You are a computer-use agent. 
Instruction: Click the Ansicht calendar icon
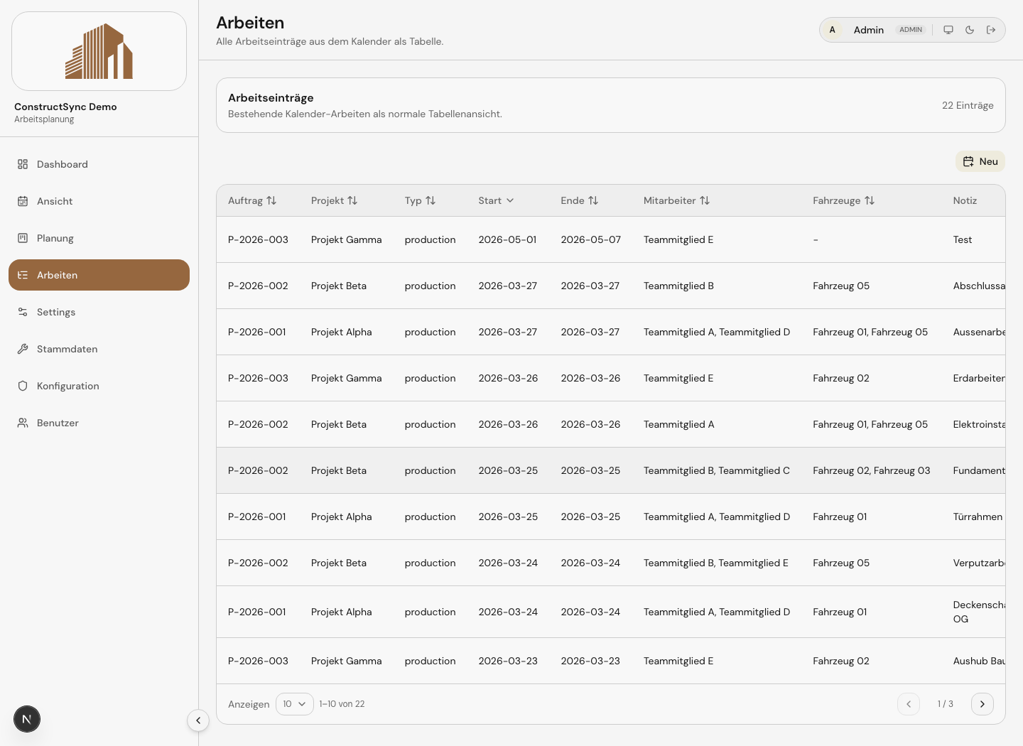(23, 201)
